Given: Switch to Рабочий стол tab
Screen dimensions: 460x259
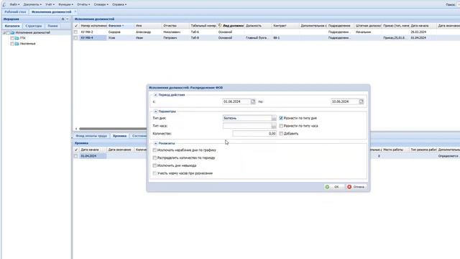Looking at the screenshot, I should tap(15, 12).
